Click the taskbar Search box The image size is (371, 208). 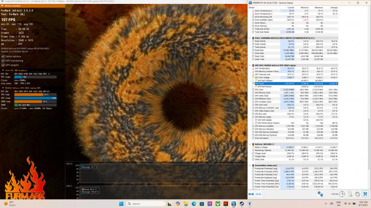coord(146,204)
